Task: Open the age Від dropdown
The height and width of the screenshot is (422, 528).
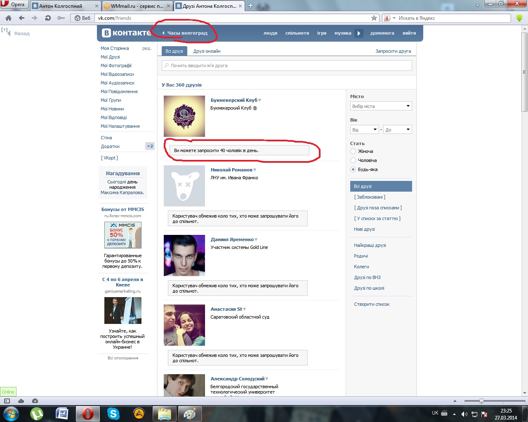Action: coord(365,130)
